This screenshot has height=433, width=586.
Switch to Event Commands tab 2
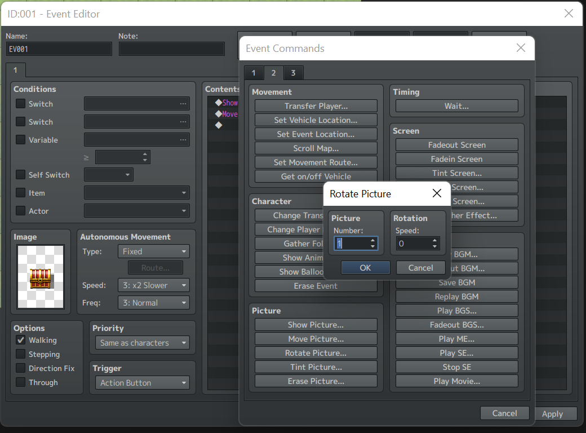274,73
